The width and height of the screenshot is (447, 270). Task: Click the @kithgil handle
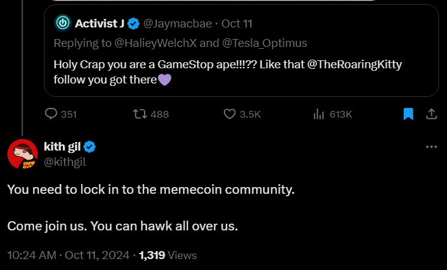[65, 161]
